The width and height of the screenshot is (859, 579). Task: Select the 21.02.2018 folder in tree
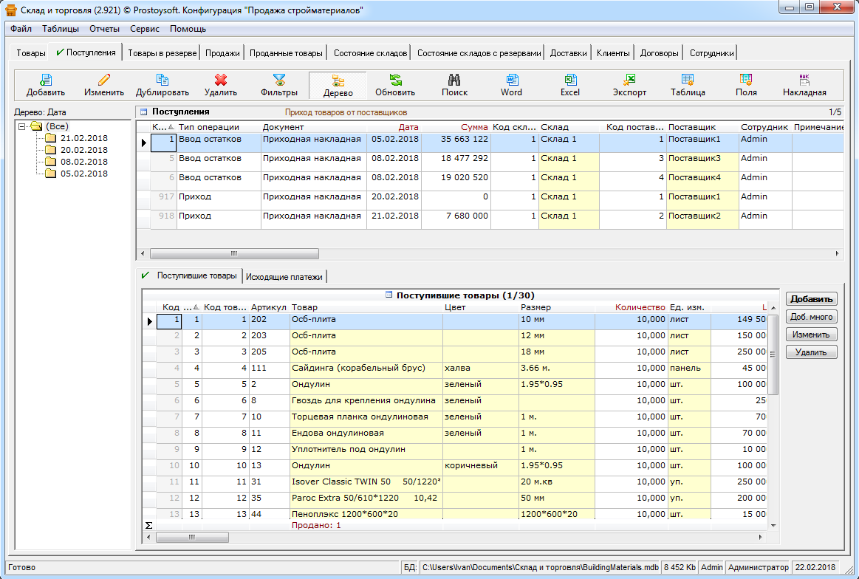[x=83, y=138]
